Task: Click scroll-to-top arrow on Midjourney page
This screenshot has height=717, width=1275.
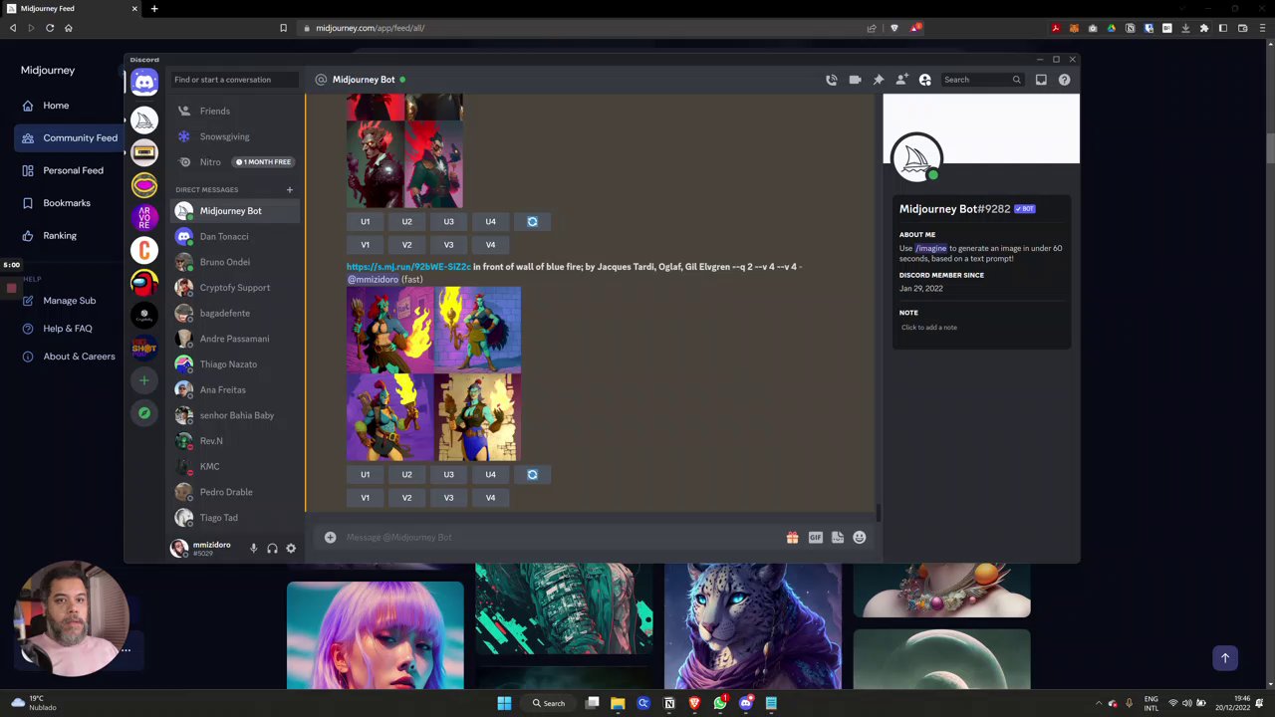Action: tap(1225, 658)
